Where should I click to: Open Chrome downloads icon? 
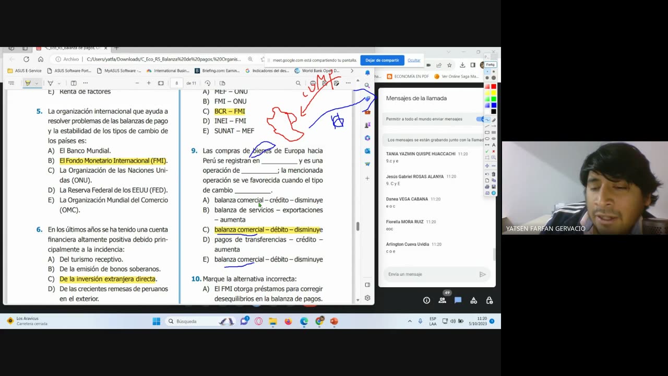(462, 65)
